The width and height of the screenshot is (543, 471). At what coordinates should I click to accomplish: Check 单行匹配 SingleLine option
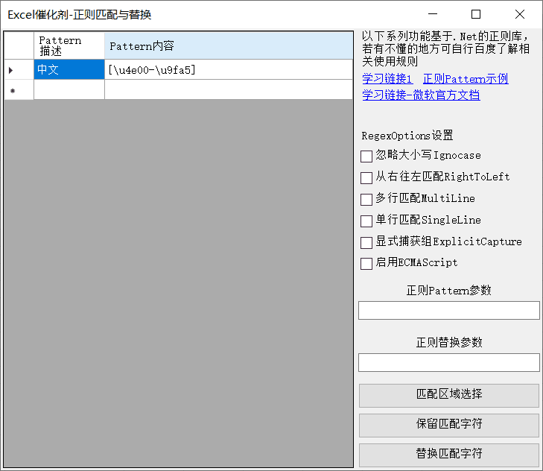point(366,221)
